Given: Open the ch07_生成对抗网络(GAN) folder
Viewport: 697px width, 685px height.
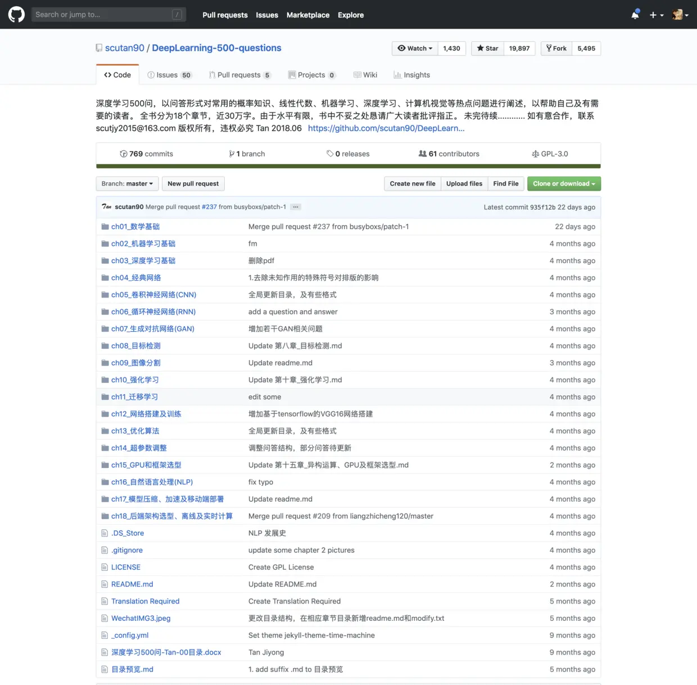Looking at the screenshot, I should (153, 329).
